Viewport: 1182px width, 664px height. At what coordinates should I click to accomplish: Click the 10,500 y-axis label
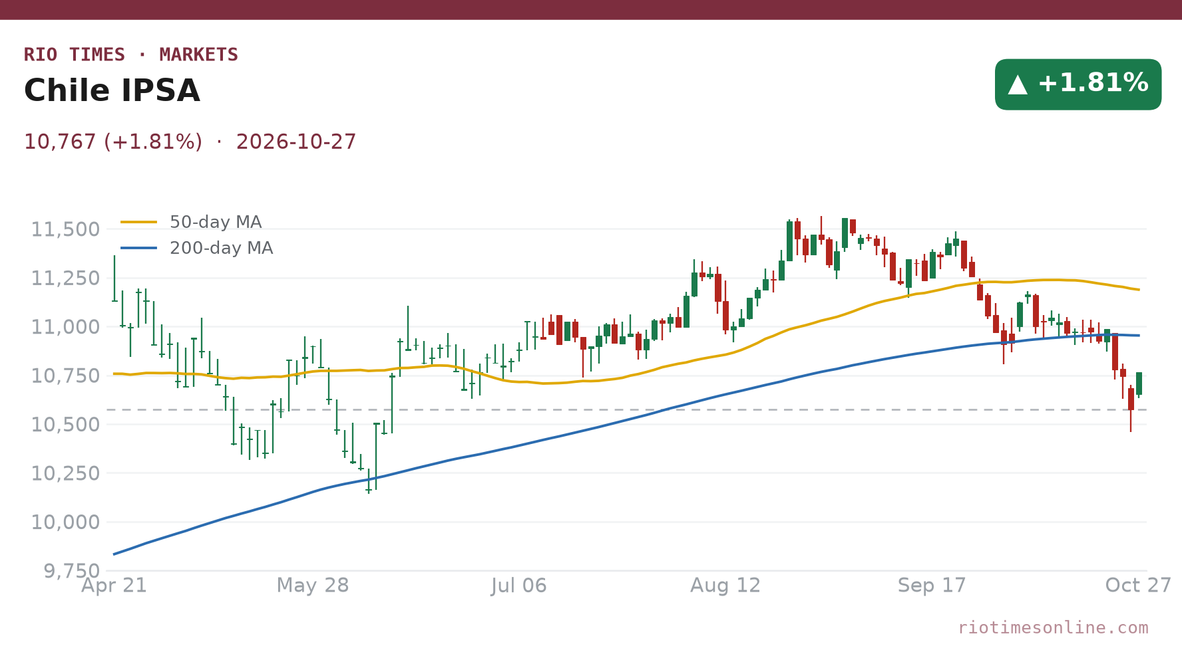coord(66,424)
